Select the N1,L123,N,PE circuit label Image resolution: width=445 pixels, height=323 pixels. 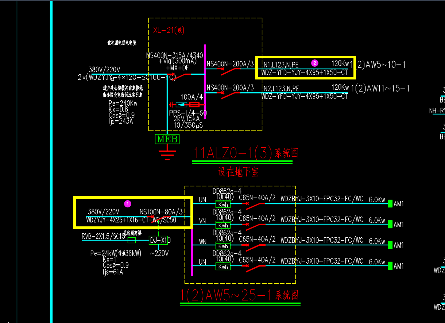(281, 65)
